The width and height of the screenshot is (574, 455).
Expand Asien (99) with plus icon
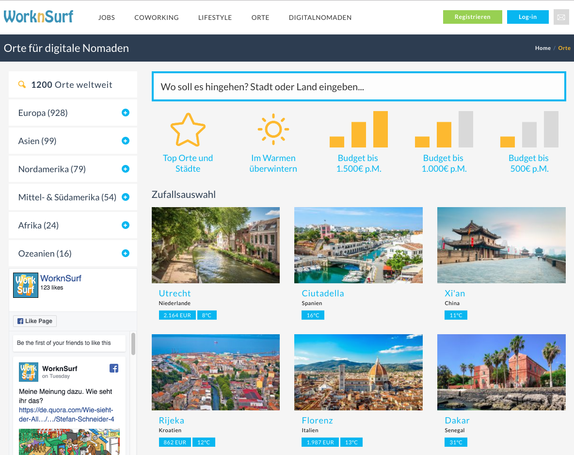coord(125,141)
